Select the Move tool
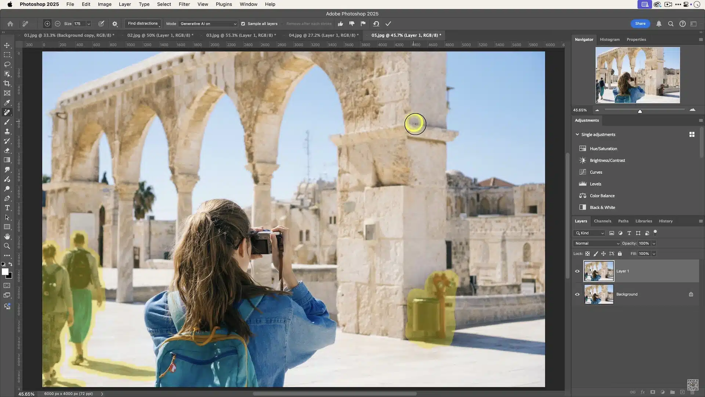 point(7,45)
